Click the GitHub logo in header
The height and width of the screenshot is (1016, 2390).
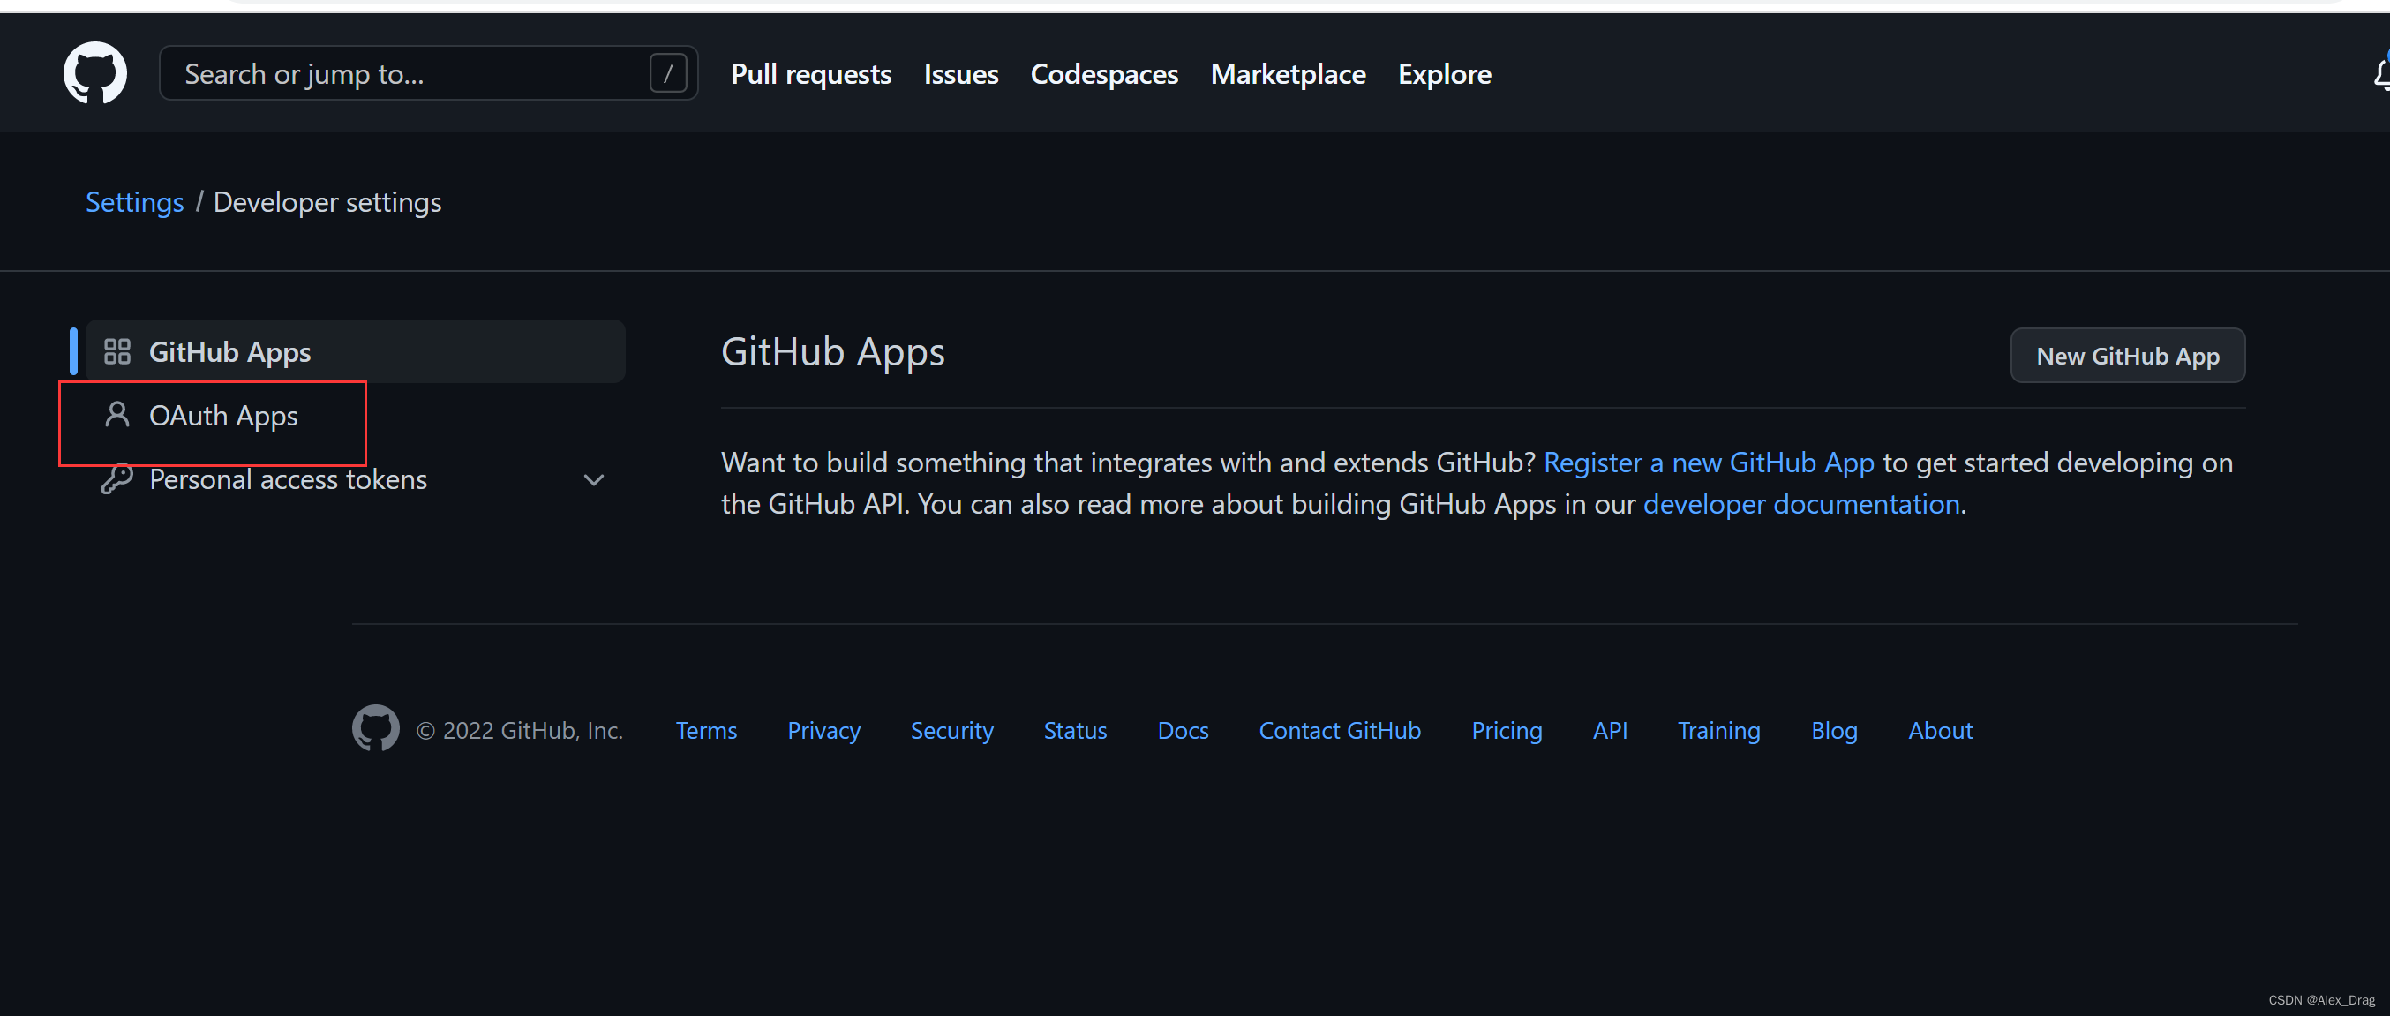point(94,73)
